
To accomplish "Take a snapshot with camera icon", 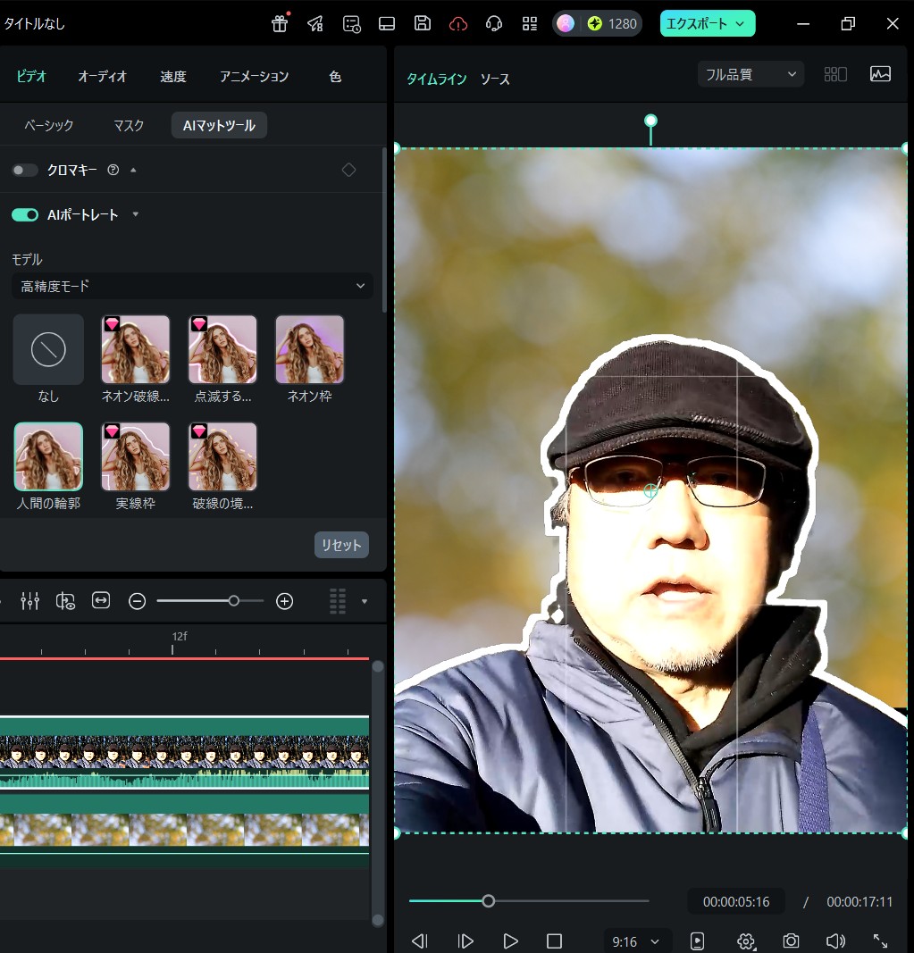I will click(791, 941).
